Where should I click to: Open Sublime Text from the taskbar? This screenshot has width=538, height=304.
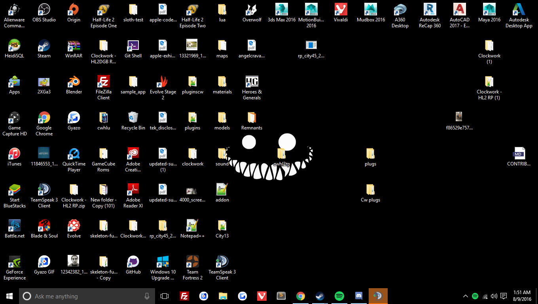(x=281, y=296)
